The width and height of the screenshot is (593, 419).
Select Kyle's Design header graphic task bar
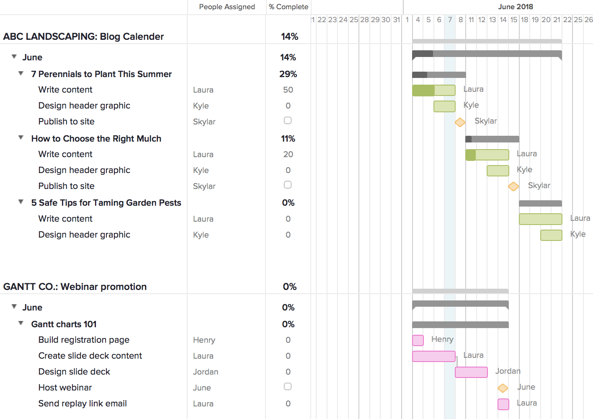click(444, 106)
